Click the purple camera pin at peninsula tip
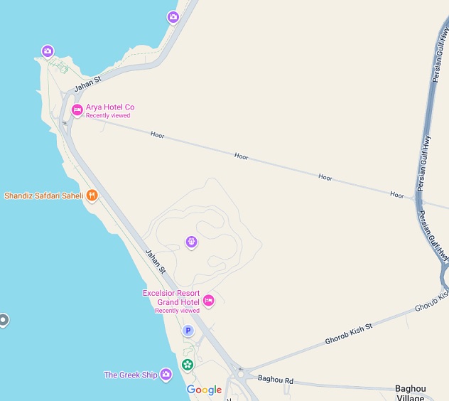The height and width of the screenshot is (401, 449). click(x=48, y=52)
